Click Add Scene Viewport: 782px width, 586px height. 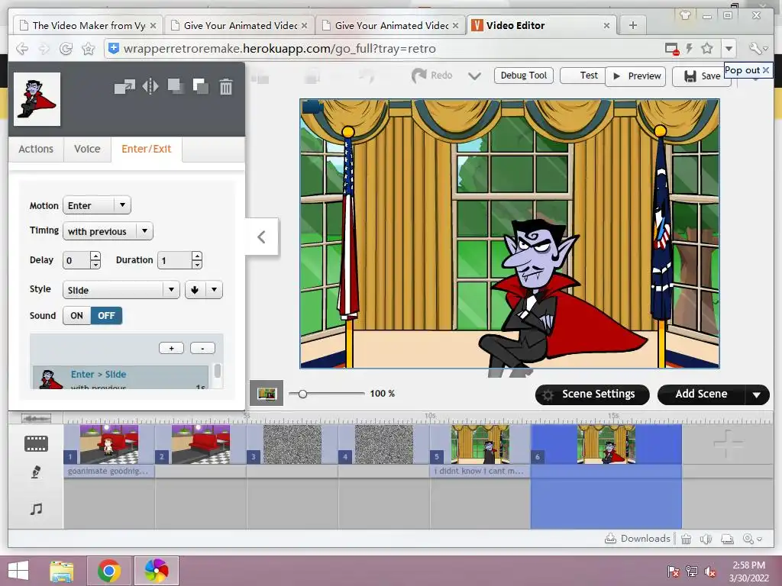coord(701,394)
